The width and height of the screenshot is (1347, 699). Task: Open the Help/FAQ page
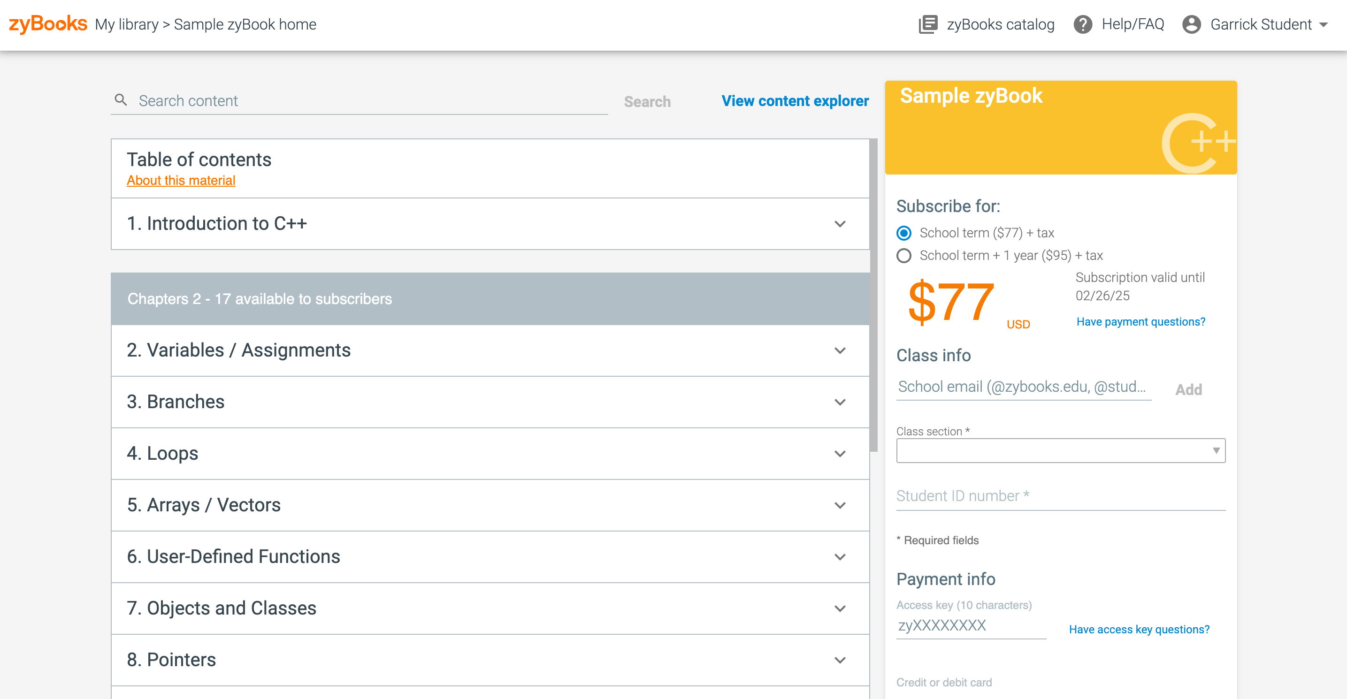1133,24
